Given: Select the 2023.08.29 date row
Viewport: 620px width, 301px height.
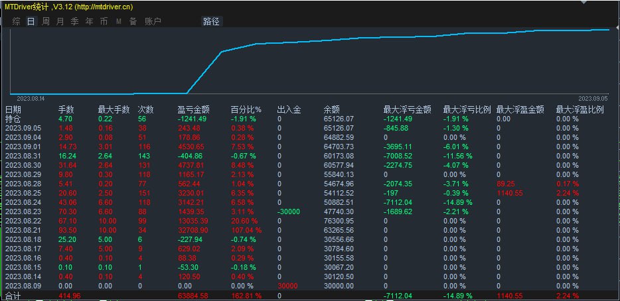Looking at the screenshot, I should click(23, 174).
